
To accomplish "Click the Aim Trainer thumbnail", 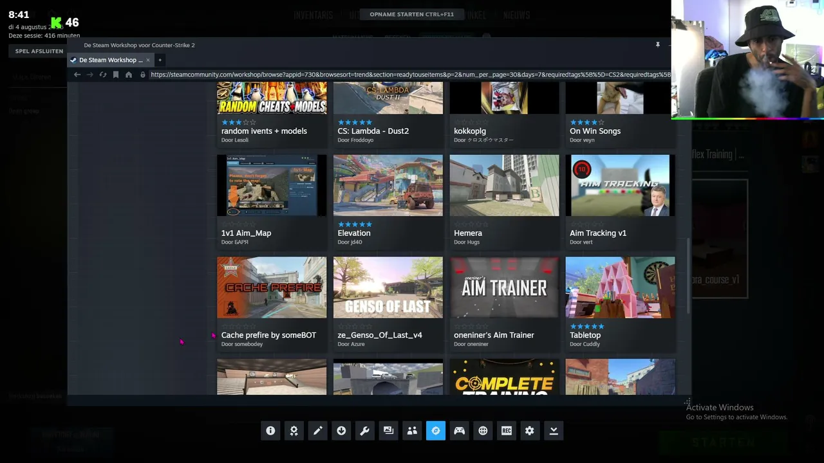I will pos(504,287).
